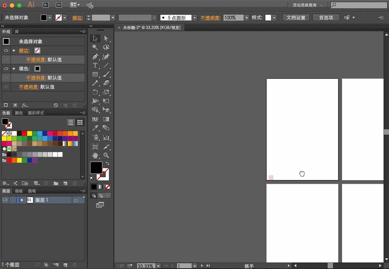
Task: Click the Adobe Stock search field
Action: click(x=359, y=5)
